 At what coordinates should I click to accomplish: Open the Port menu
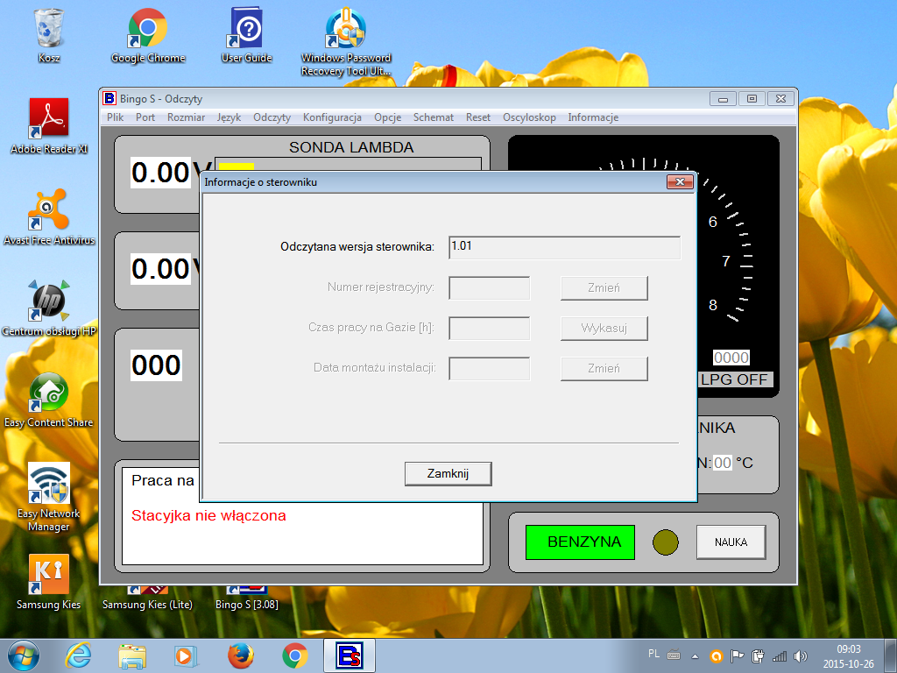click(145, 117)
